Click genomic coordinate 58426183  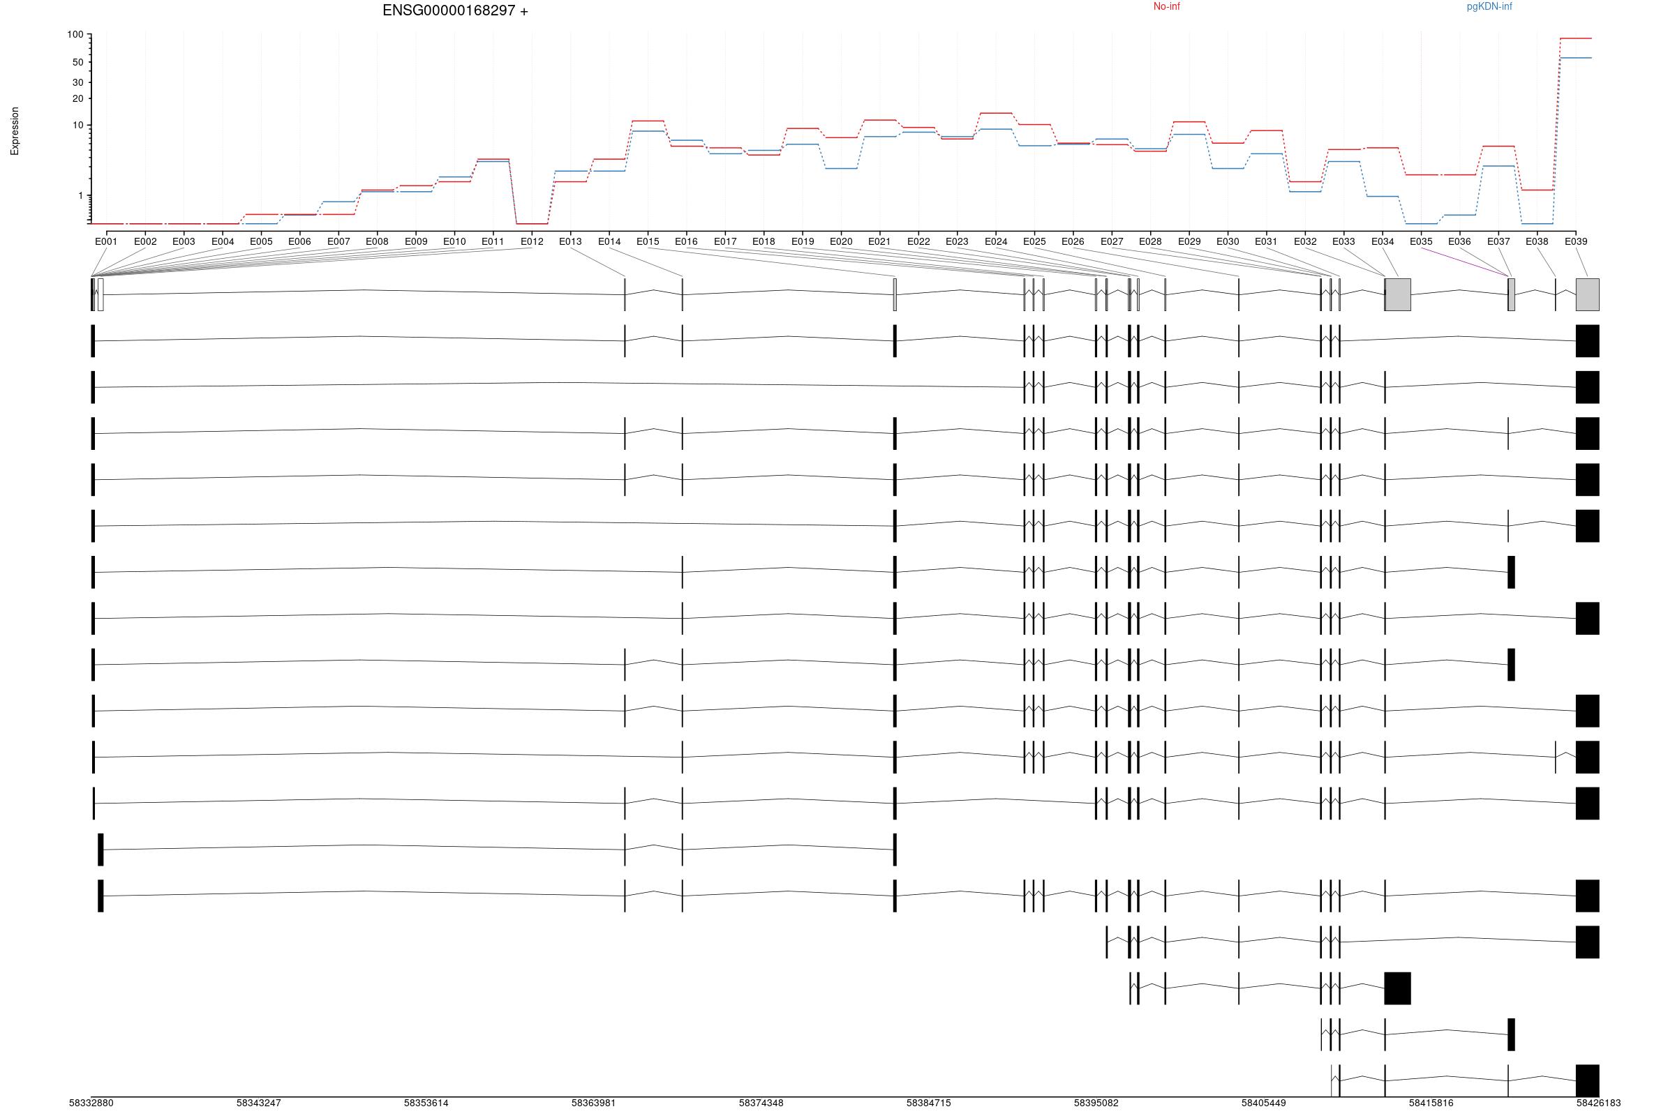click(x=1598, y=1103)
